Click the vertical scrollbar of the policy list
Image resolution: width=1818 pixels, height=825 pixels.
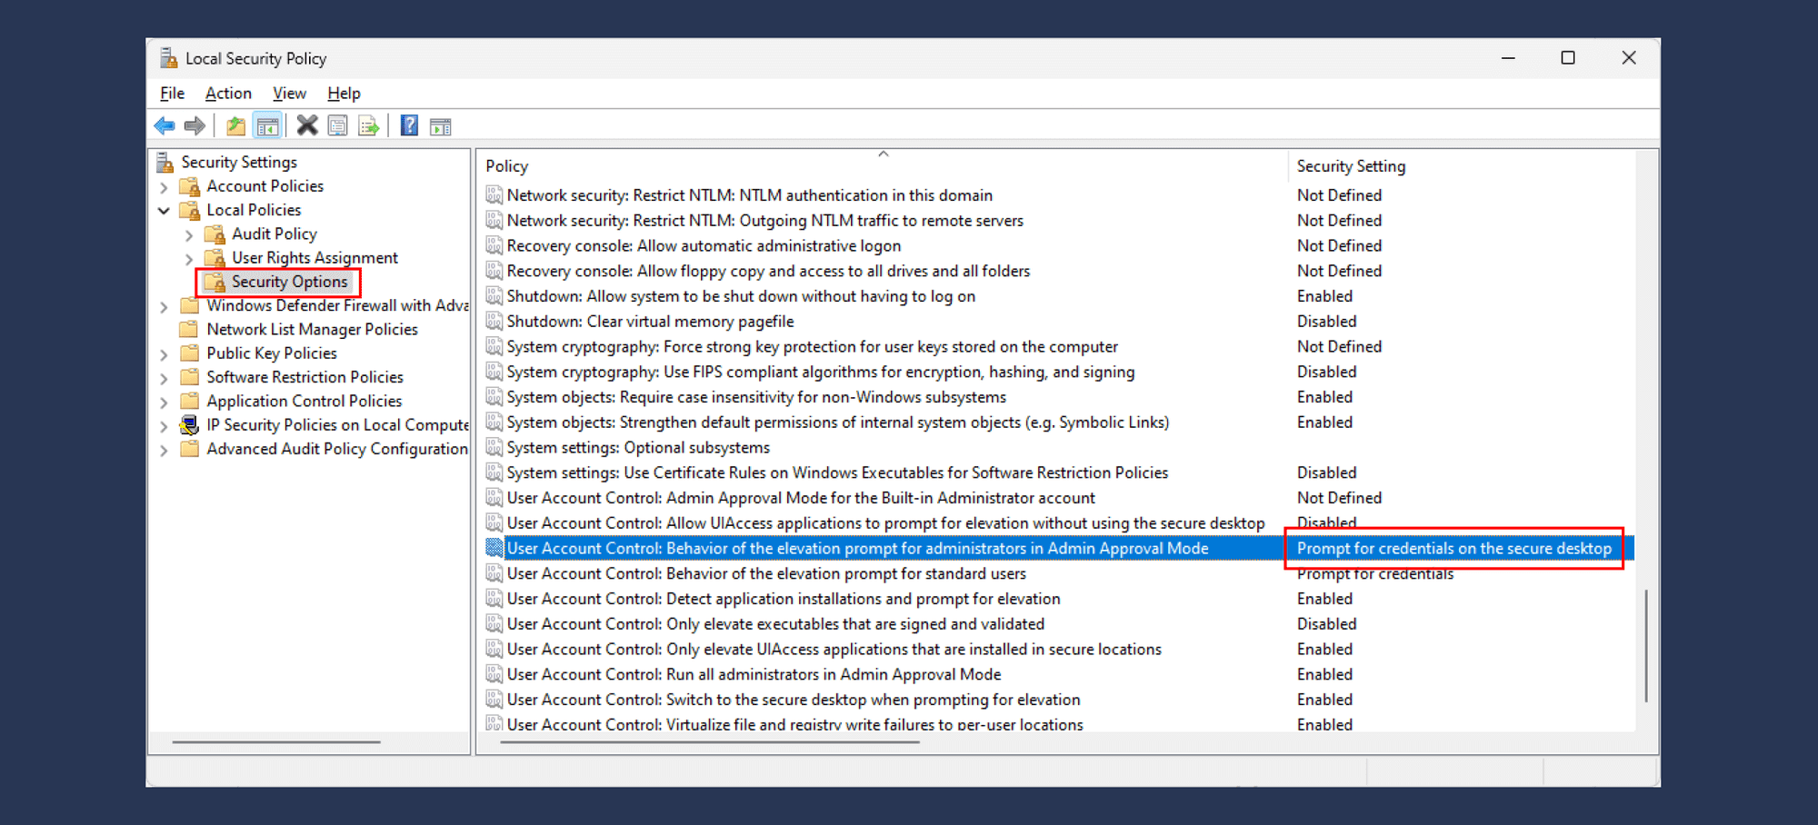click(x=1645, y=646)
